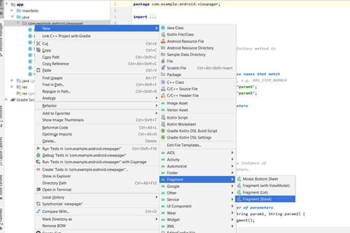Click the Vector Asset icon
The image size is (350, 233).
coord(163,110)
